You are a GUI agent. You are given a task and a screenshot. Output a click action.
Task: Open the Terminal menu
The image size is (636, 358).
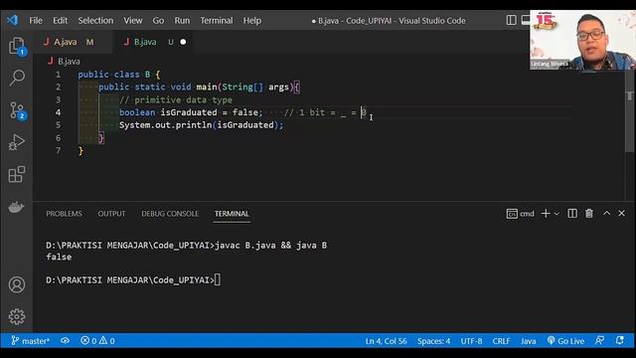(x=217, y=20)
